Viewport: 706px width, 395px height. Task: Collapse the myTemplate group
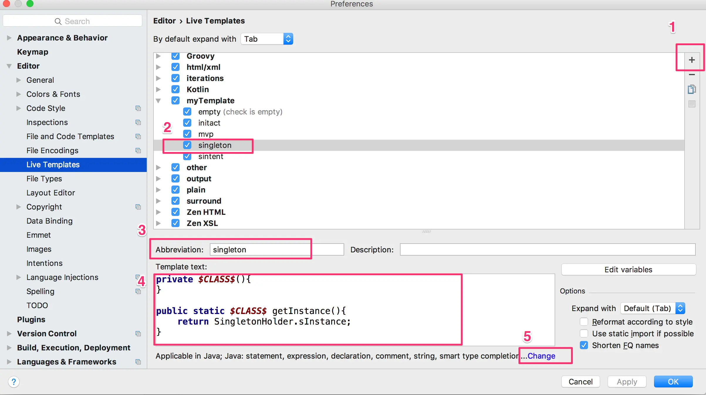158,101
